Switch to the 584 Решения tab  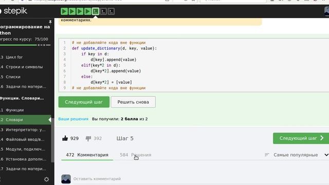[x=136, y=155]
